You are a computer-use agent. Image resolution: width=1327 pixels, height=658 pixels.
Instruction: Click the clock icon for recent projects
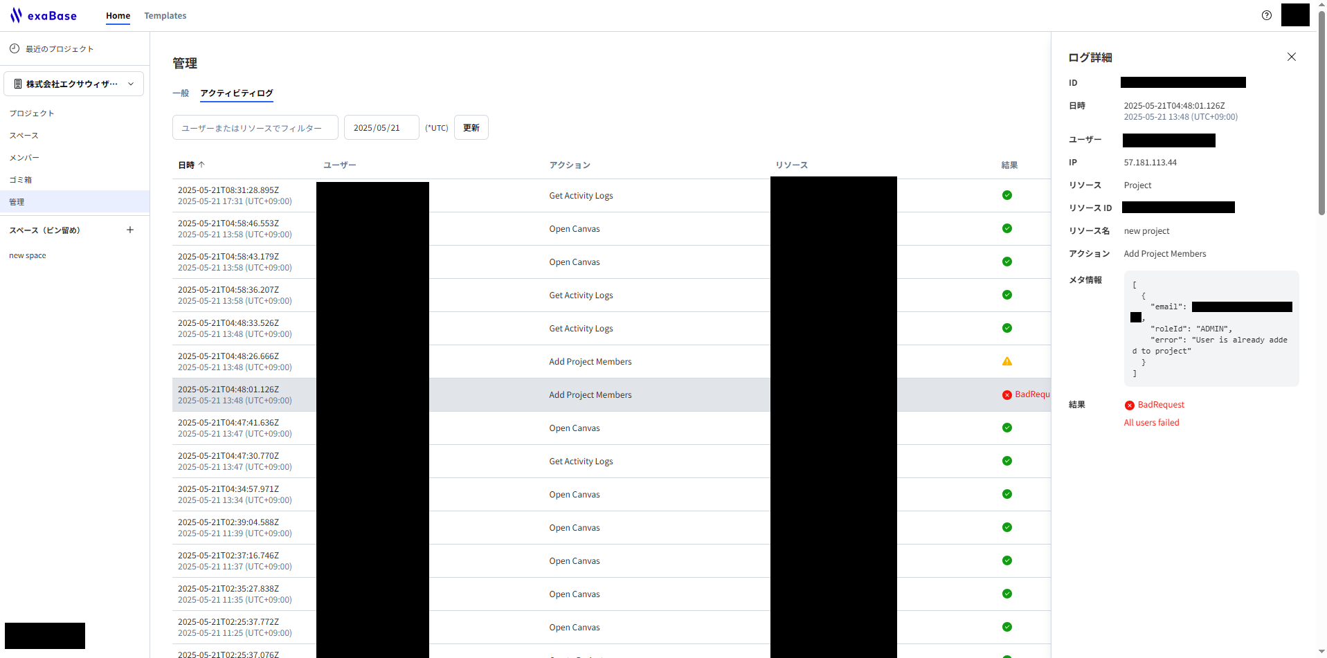[14, 48]
